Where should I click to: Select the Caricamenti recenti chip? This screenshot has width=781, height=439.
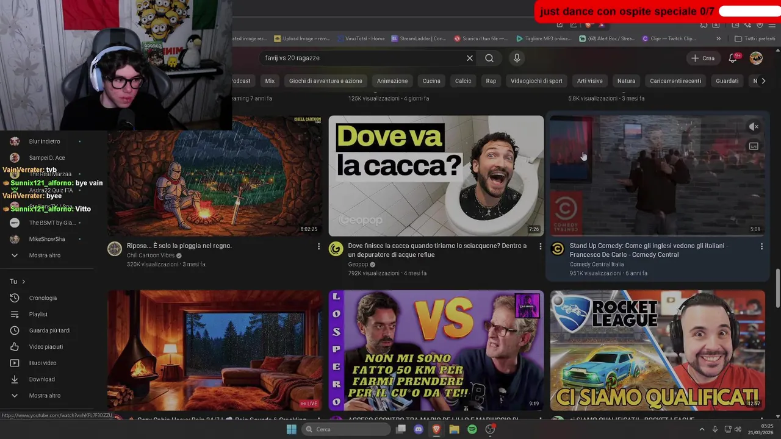675,80
